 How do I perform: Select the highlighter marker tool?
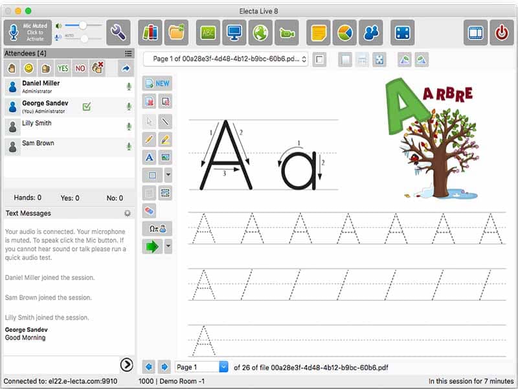(x=165, y=139)
